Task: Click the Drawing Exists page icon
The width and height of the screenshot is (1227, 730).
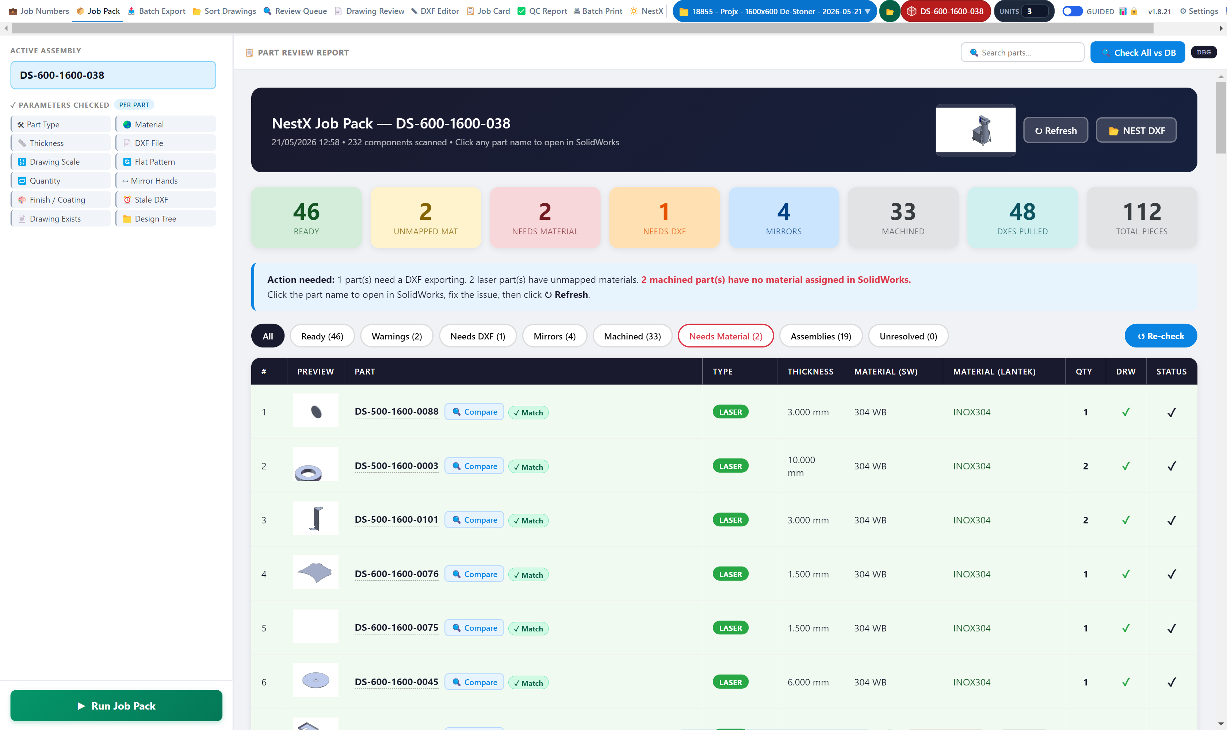Action: [22, 219]
